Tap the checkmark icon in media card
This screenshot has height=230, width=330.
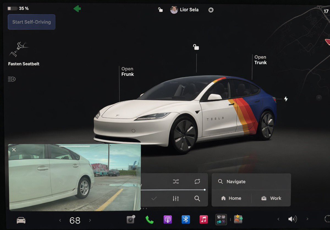(154, 198)
